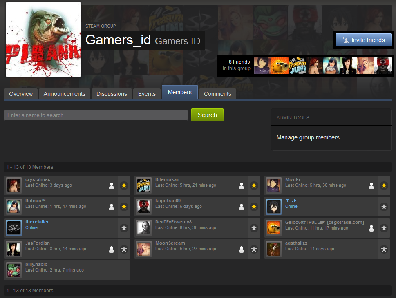Open the Overview tab
396x298 pixels.
(21, 94)
